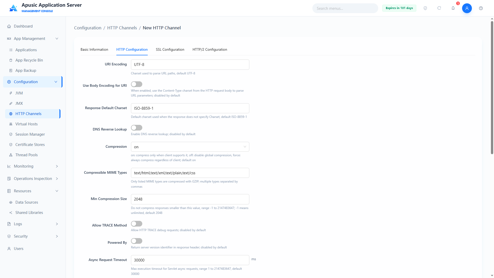Image resolution: width=494 pixels, height=278 pixels.
Task: Collapse the App Management section
Action: tap(57, 39)
